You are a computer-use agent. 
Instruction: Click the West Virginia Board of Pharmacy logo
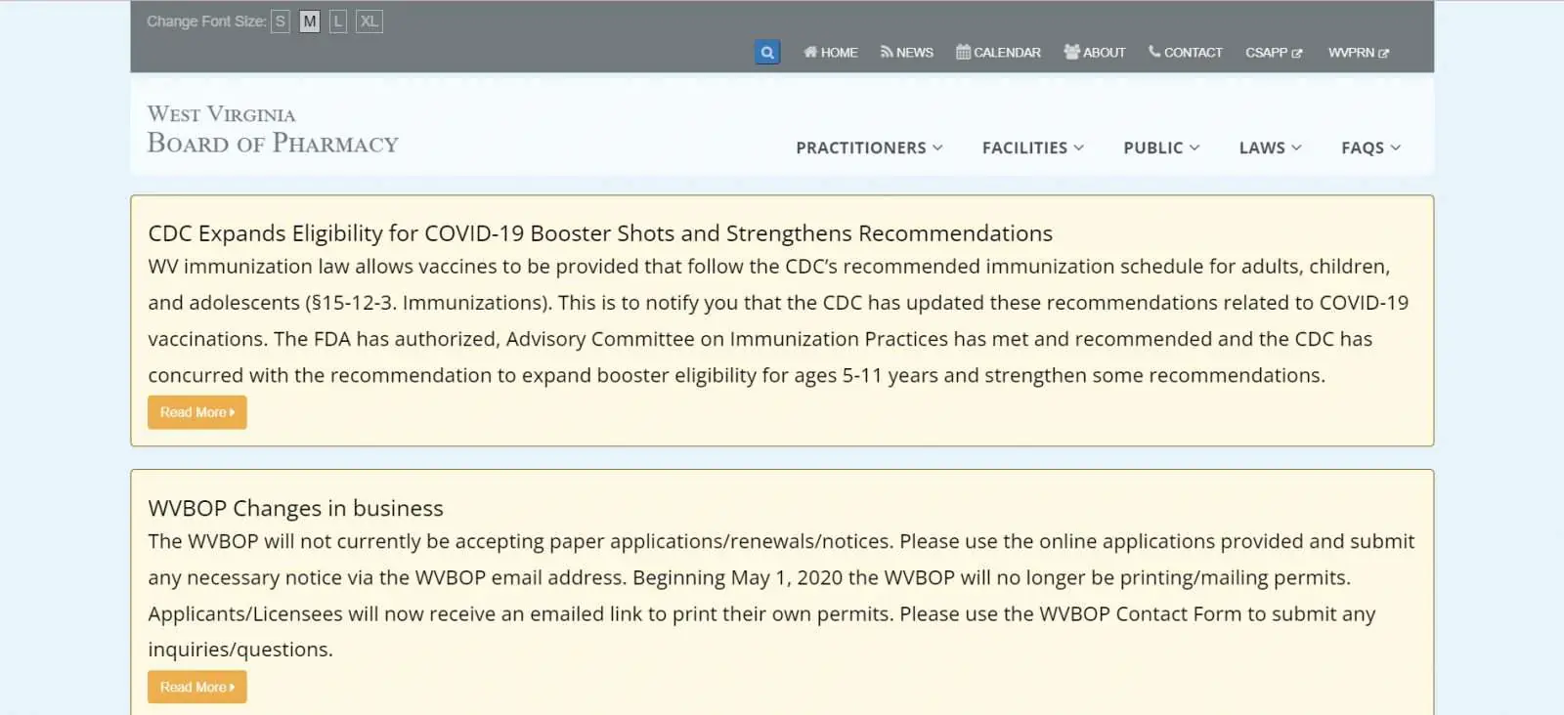pyautogui.click(x=273, y=130)
